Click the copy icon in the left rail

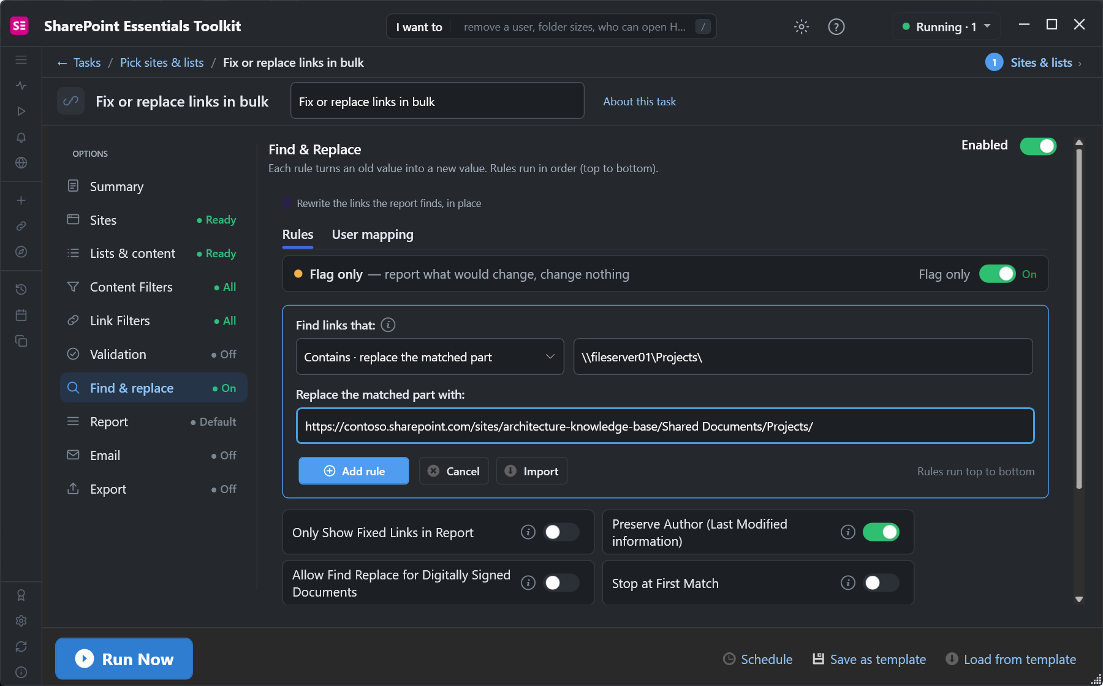coord(21,341)
